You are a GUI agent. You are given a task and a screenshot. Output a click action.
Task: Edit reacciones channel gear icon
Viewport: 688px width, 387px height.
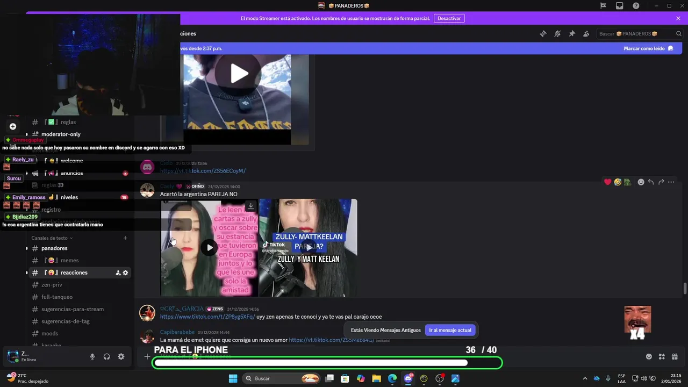(x=126, y=273)
